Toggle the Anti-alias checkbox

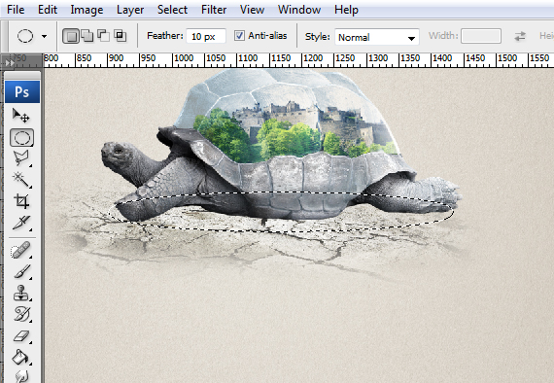point(239,36)
